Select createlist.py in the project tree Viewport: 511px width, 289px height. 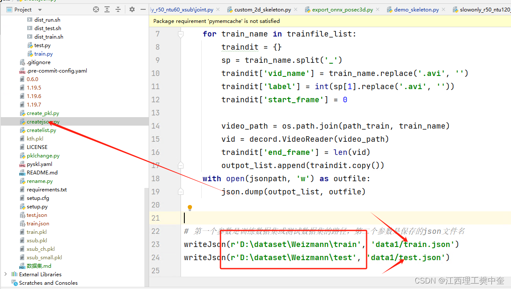tap(41, 130)
